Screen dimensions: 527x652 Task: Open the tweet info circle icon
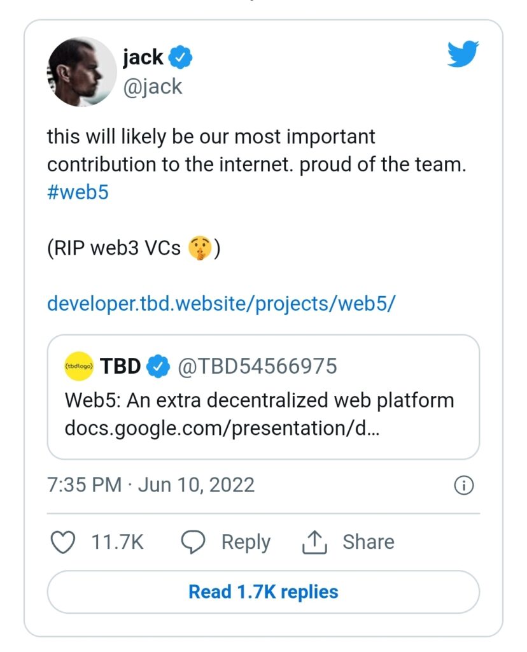click(x=464, y=486)
